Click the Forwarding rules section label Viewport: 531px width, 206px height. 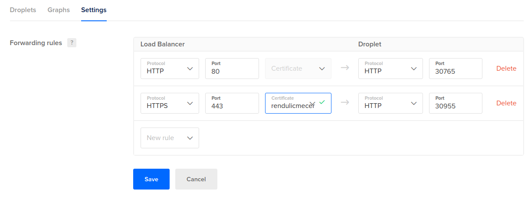pos(36,43)
